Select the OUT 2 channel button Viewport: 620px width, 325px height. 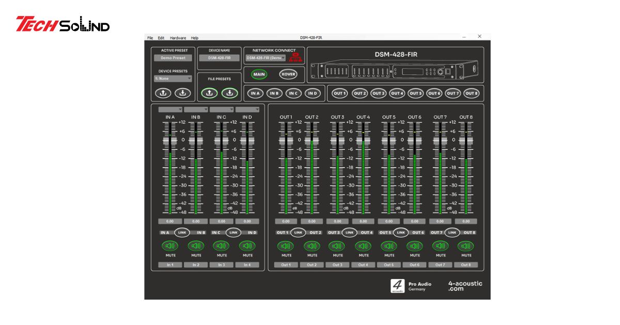point(360,93)
